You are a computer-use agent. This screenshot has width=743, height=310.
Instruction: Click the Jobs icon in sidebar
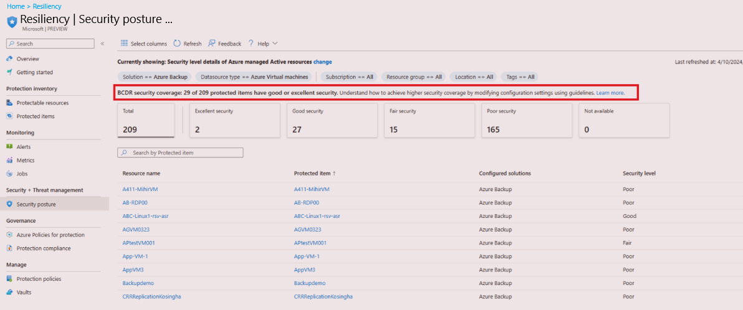tap(9, 174)
